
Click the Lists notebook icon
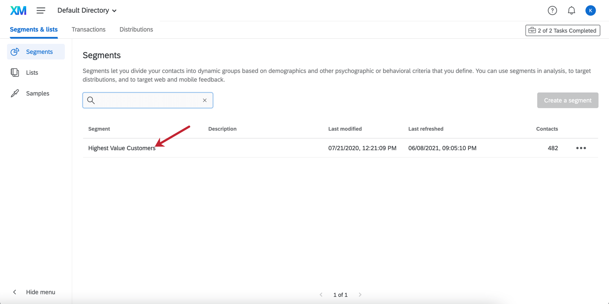point(15,73)
